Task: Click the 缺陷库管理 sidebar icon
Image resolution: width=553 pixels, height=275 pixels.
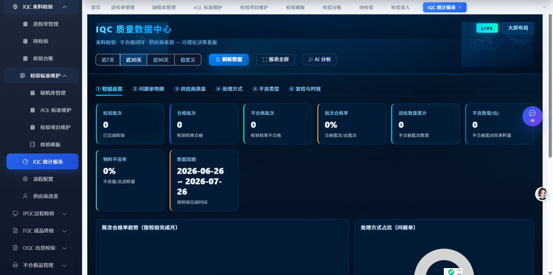Action: click(32, 93)
